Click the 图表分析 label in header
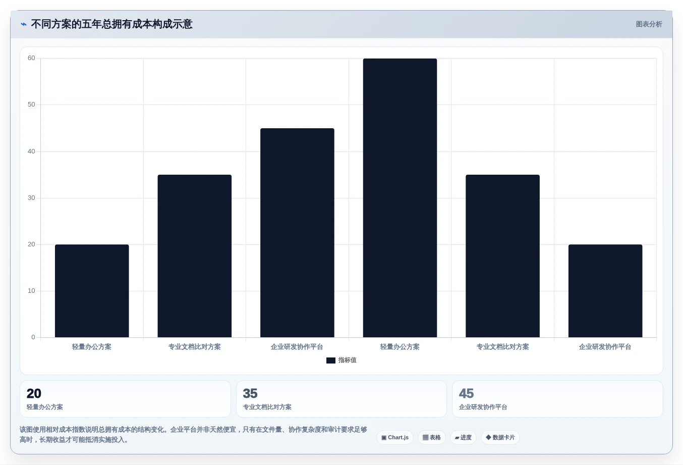683x465 pixels. pyautogui.click(x=649, y=24)
